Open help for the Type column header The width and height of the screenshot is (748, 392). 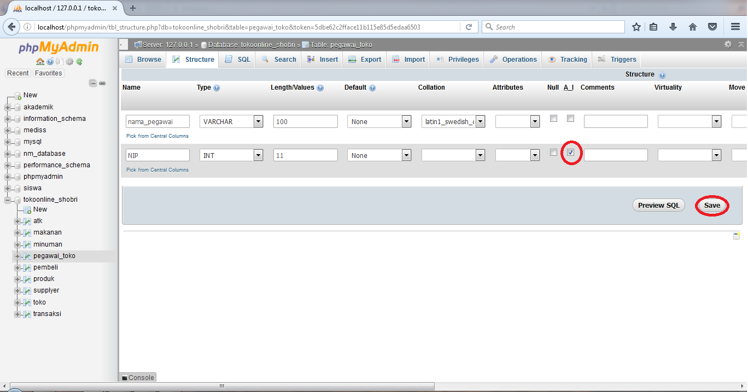[x=216, y=87]
